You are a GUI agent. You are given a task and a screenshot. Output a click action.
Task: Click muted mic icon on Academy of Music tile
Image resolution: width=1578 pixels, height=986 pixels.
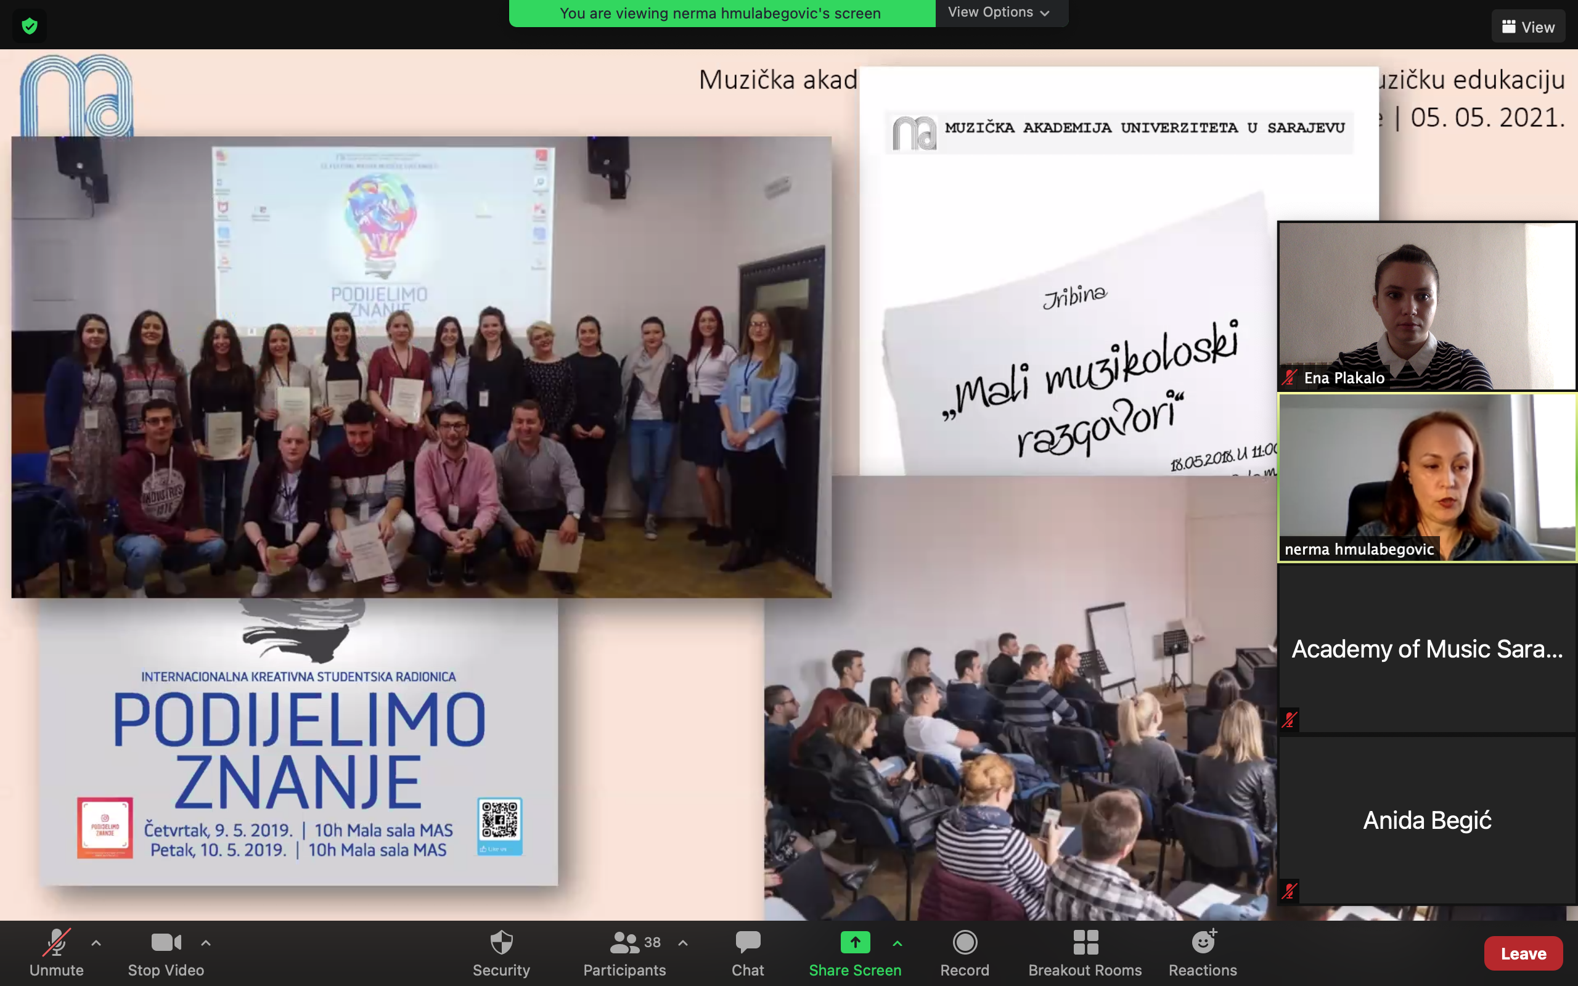click(x=1289, y=720)
